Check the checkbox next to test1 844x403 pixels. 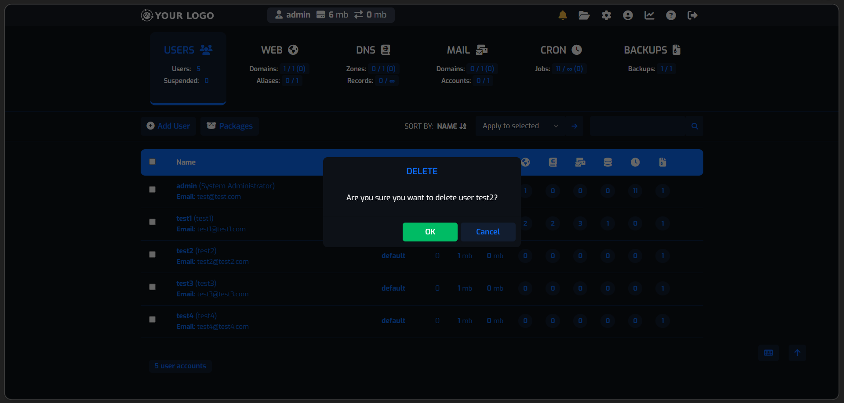[x=152, y=222]
